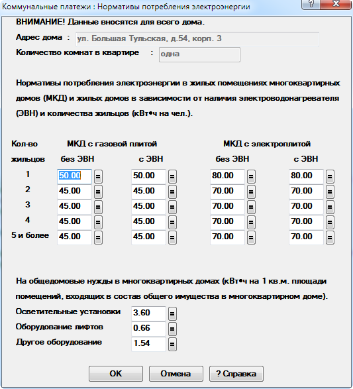
Task: Click the '=' button next to Оборудование лифтов
Action: pyautogui.click(x=172, y=329)
